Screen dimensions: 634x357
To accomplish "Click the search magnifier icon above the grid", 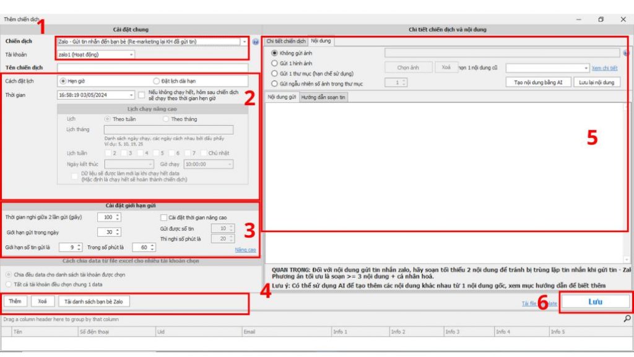I will 627,319.
